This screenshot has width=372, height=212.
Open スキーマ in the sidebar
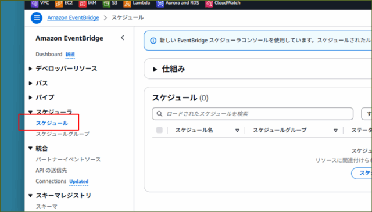(46, 207)
